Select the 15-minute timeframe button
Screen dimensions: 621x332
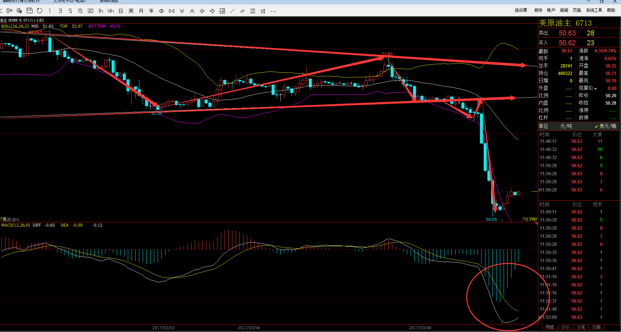coord(80,11)
